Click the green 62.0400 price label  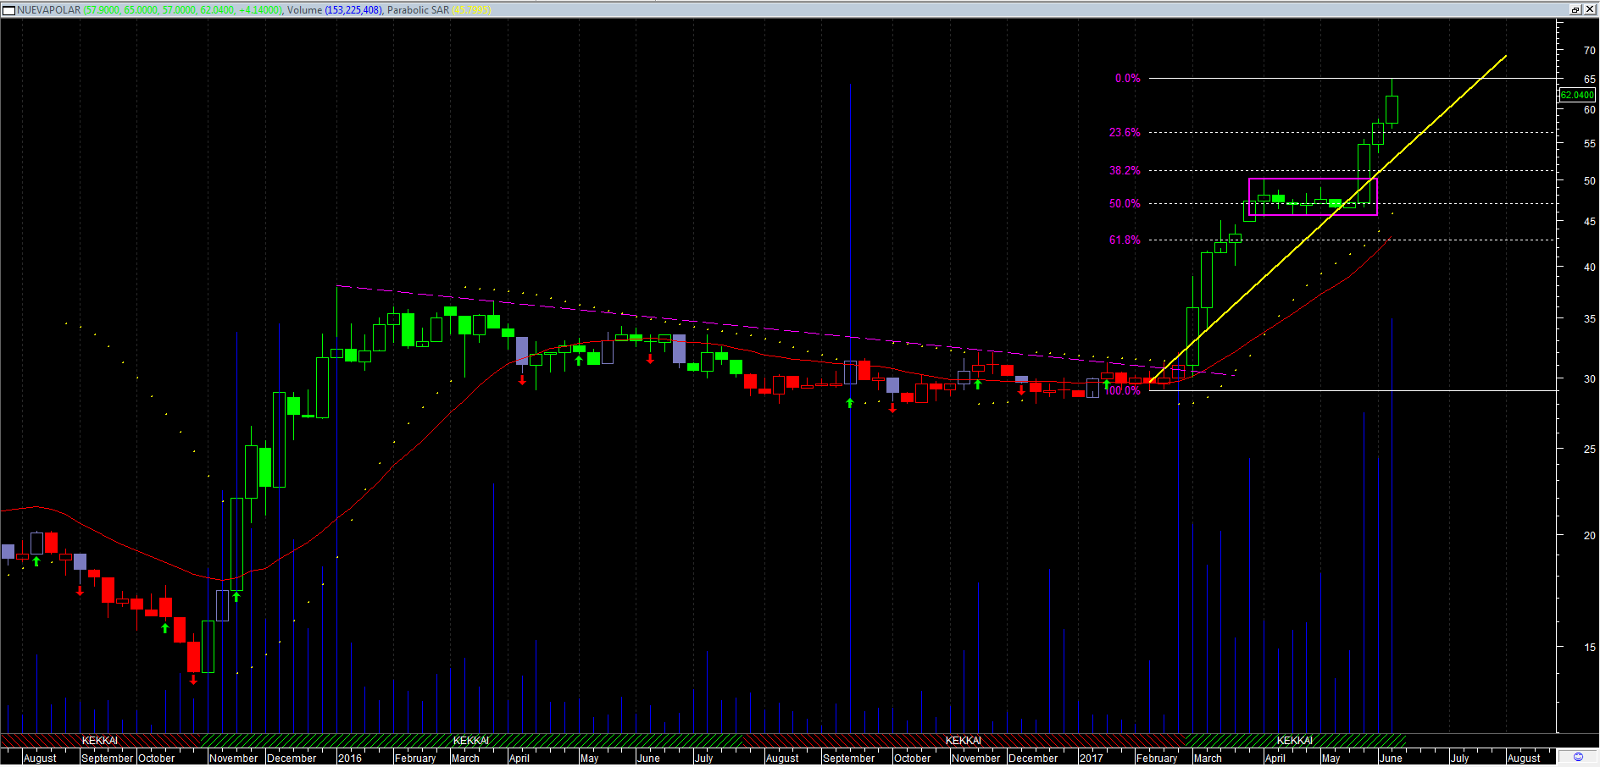tap(1577, 95)
